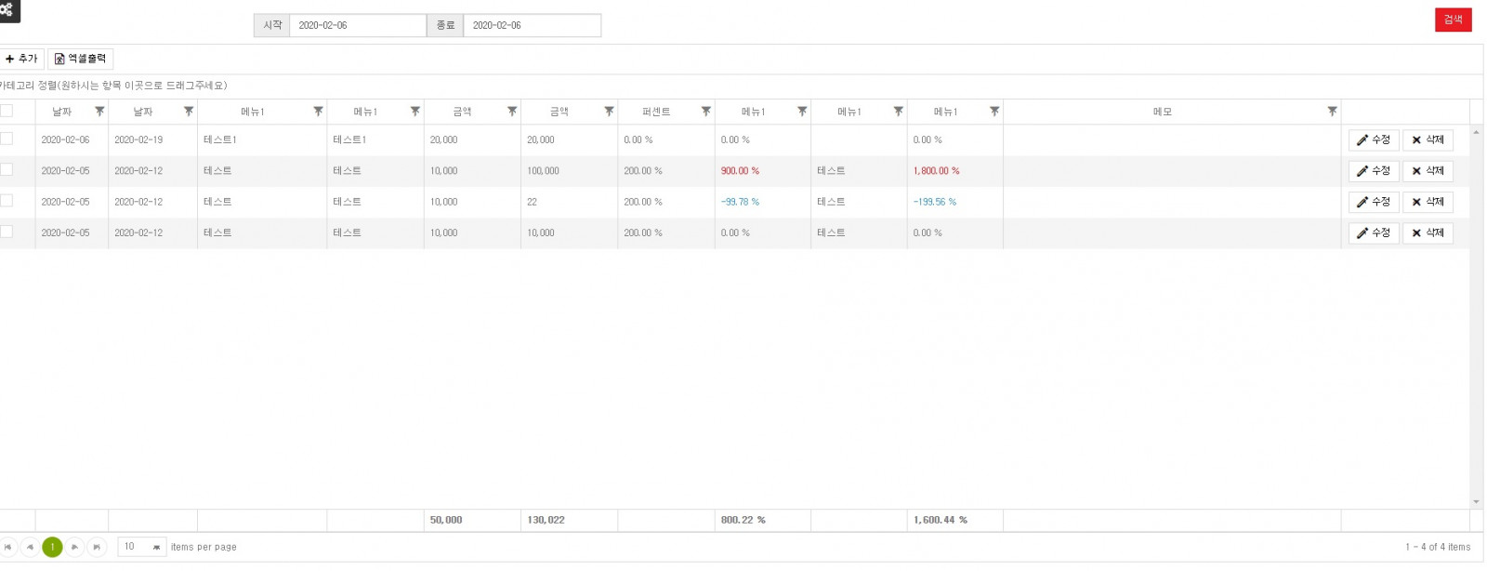The width and height of the screenshot is (1487, 571).
Task: Open filter on the 퍼센트 column
Action: point(705,112)
